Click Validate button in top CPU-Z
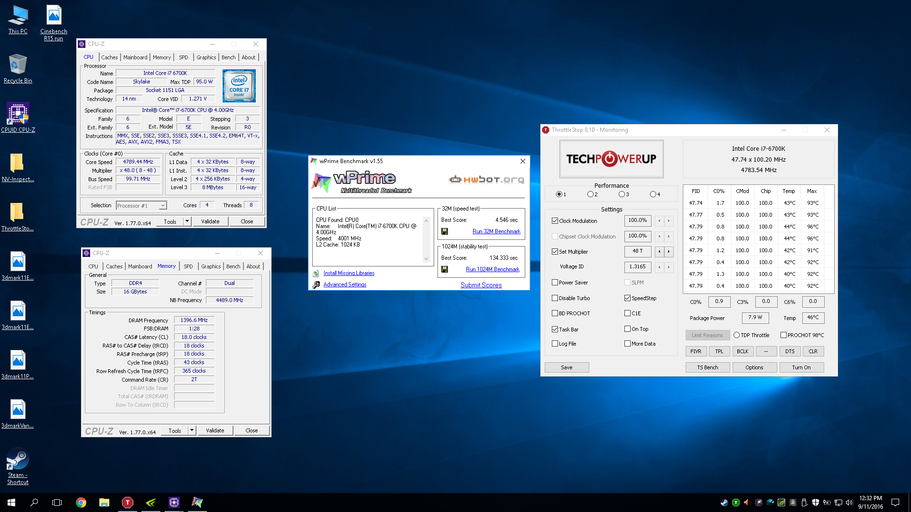This screenshot has width=911, height=512. tap(210, 221)
